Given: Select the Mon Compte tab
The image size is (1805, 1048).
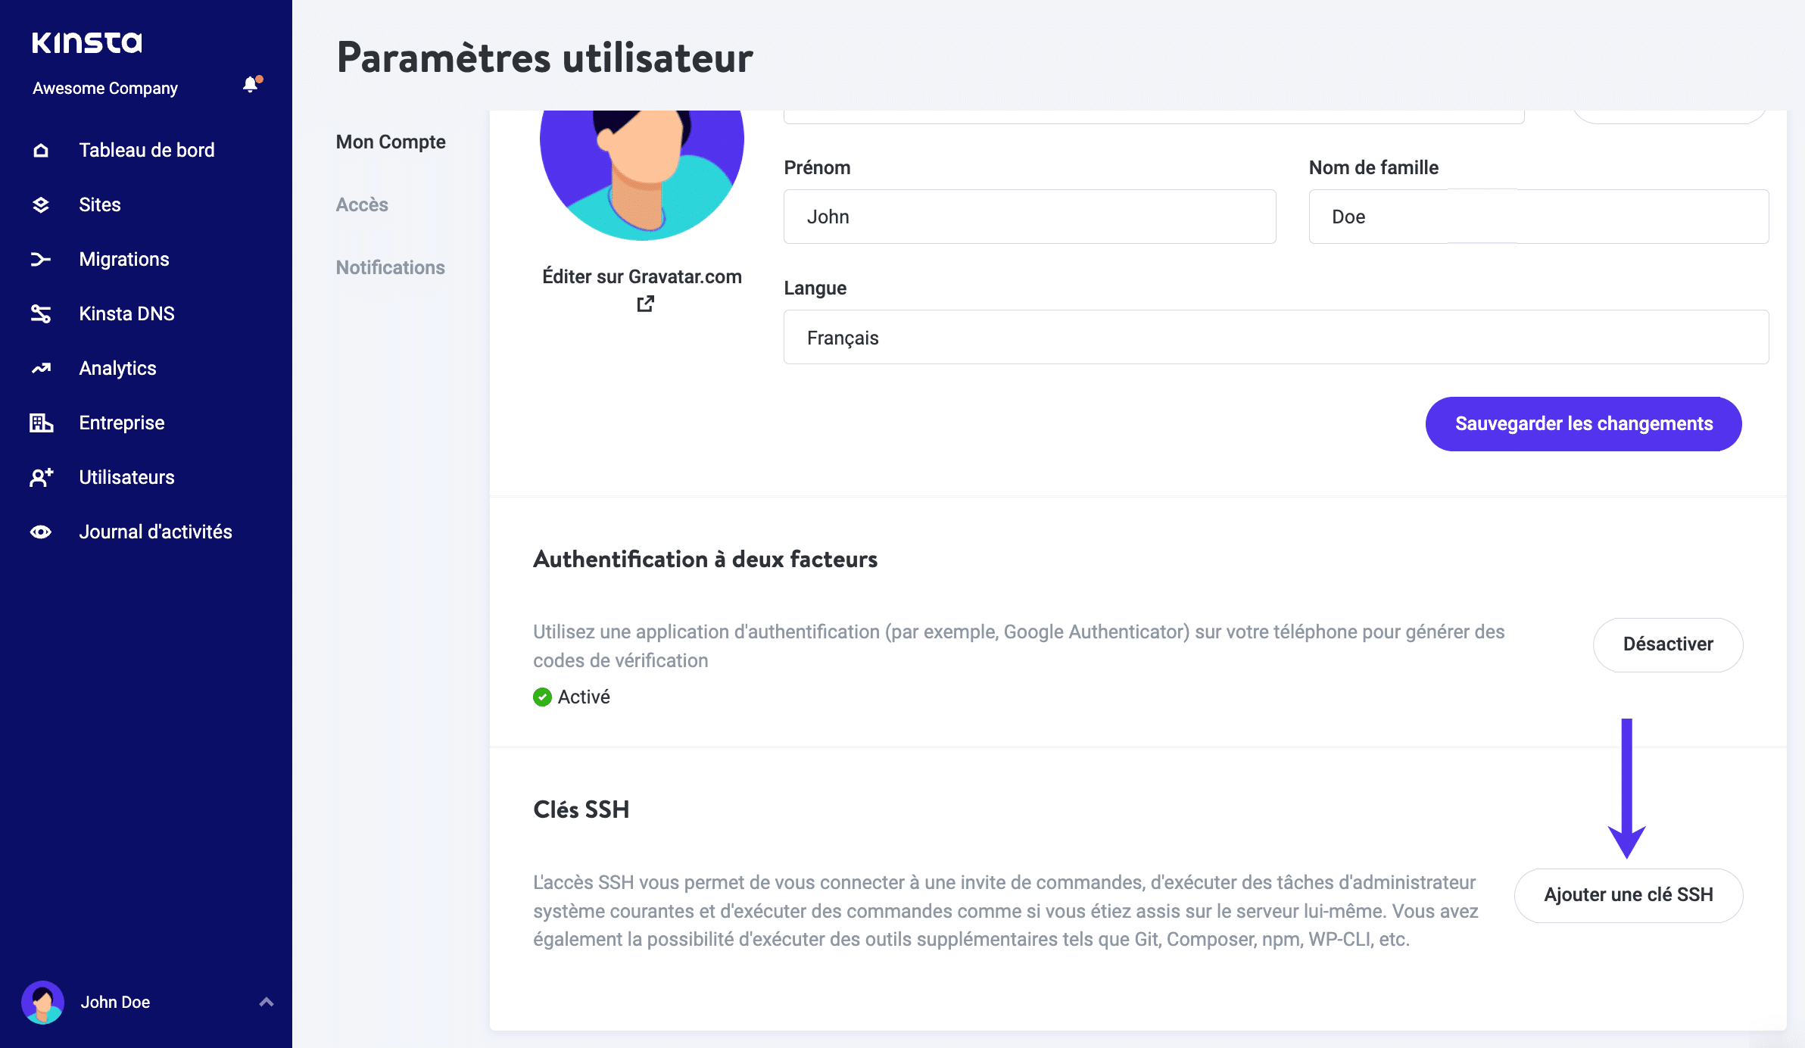Looking at the screenshot, I should click(391, 142).
